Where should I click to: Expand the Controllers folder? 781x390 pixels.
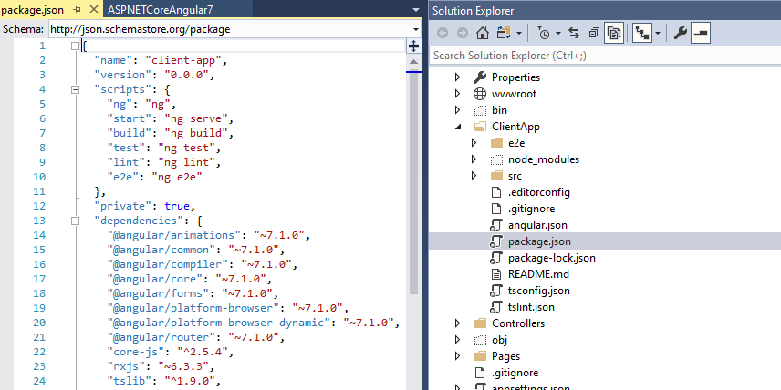coord(458,323)
